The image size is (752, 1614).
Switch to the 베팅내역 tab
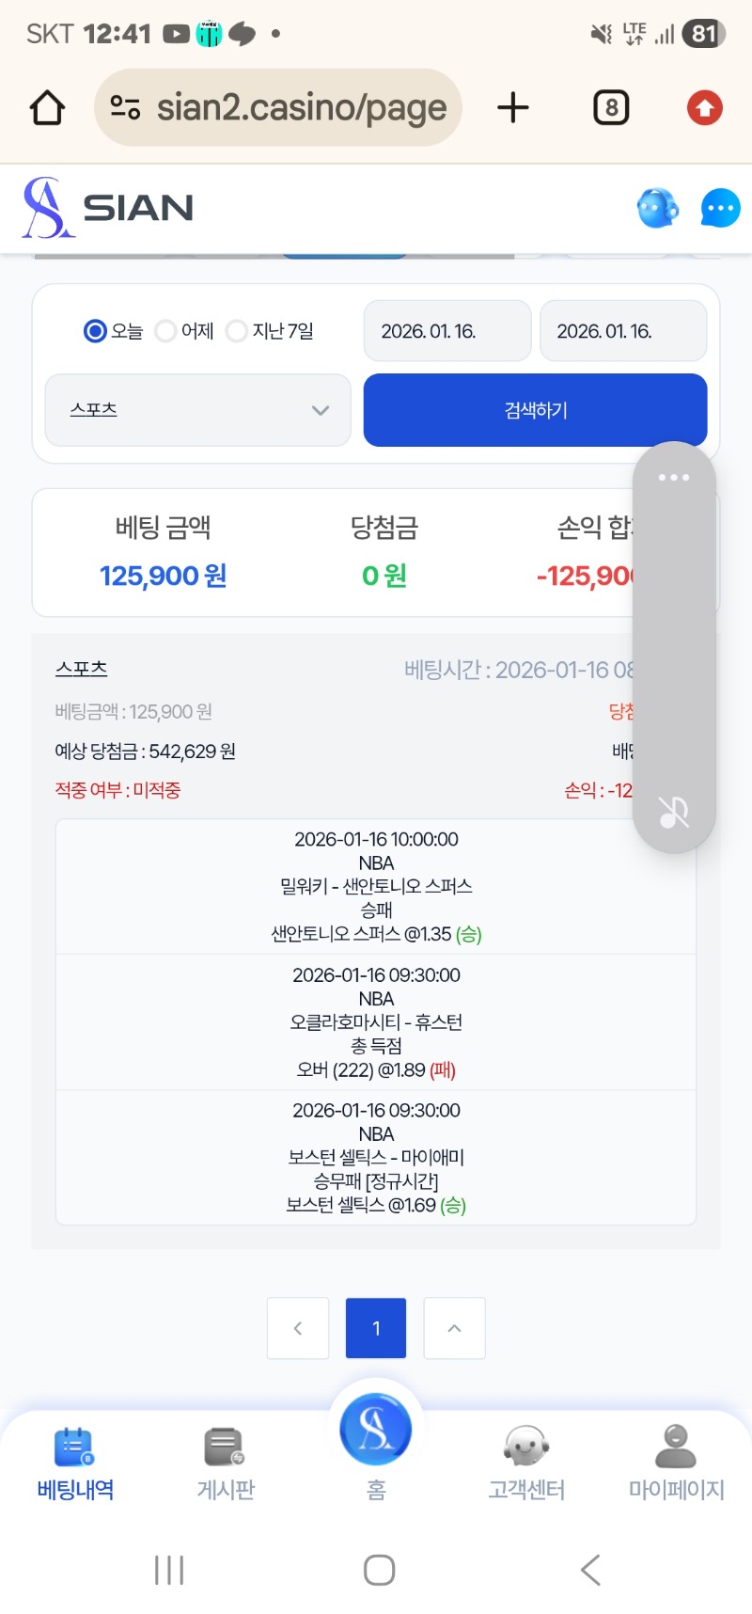pyautogui.click(x=75, y=1463)
